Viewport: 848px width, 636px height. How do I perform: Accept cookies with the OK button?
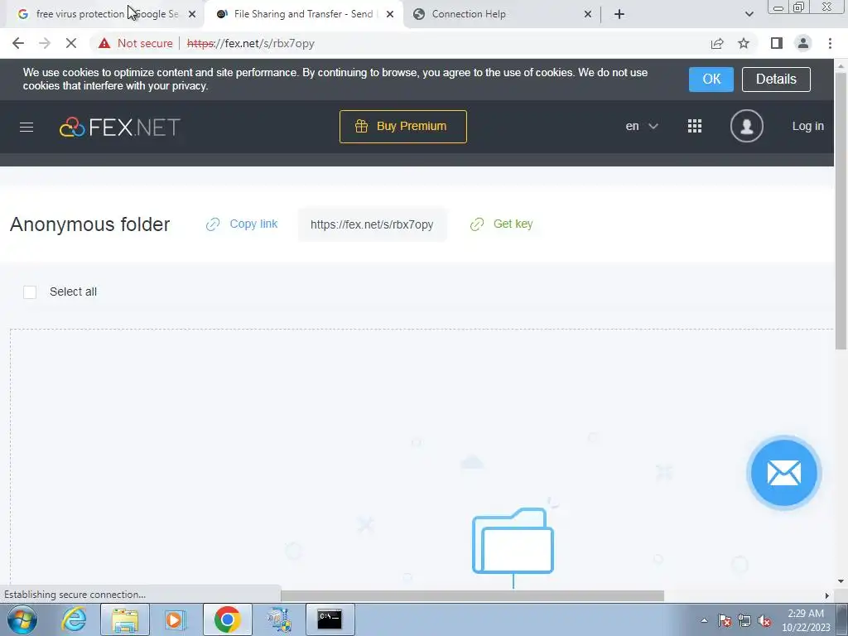711,79
